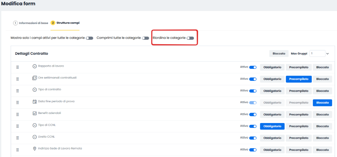Screen dimensions: 337x157
Task: Toggle Comprimi tutte le categorie switch
Action: point(146,38)
